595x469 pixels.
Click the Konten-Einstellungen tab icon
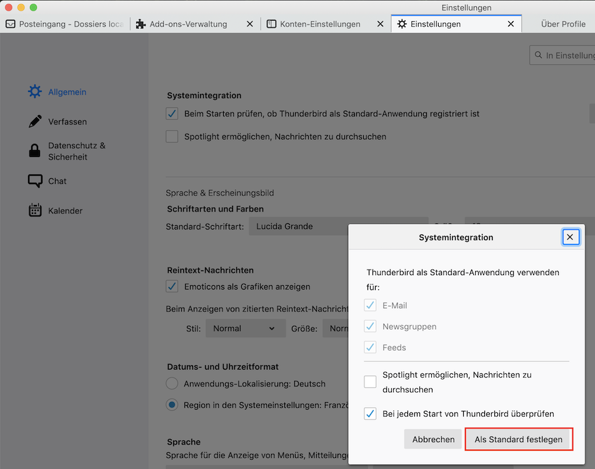(x=271, y=24)
